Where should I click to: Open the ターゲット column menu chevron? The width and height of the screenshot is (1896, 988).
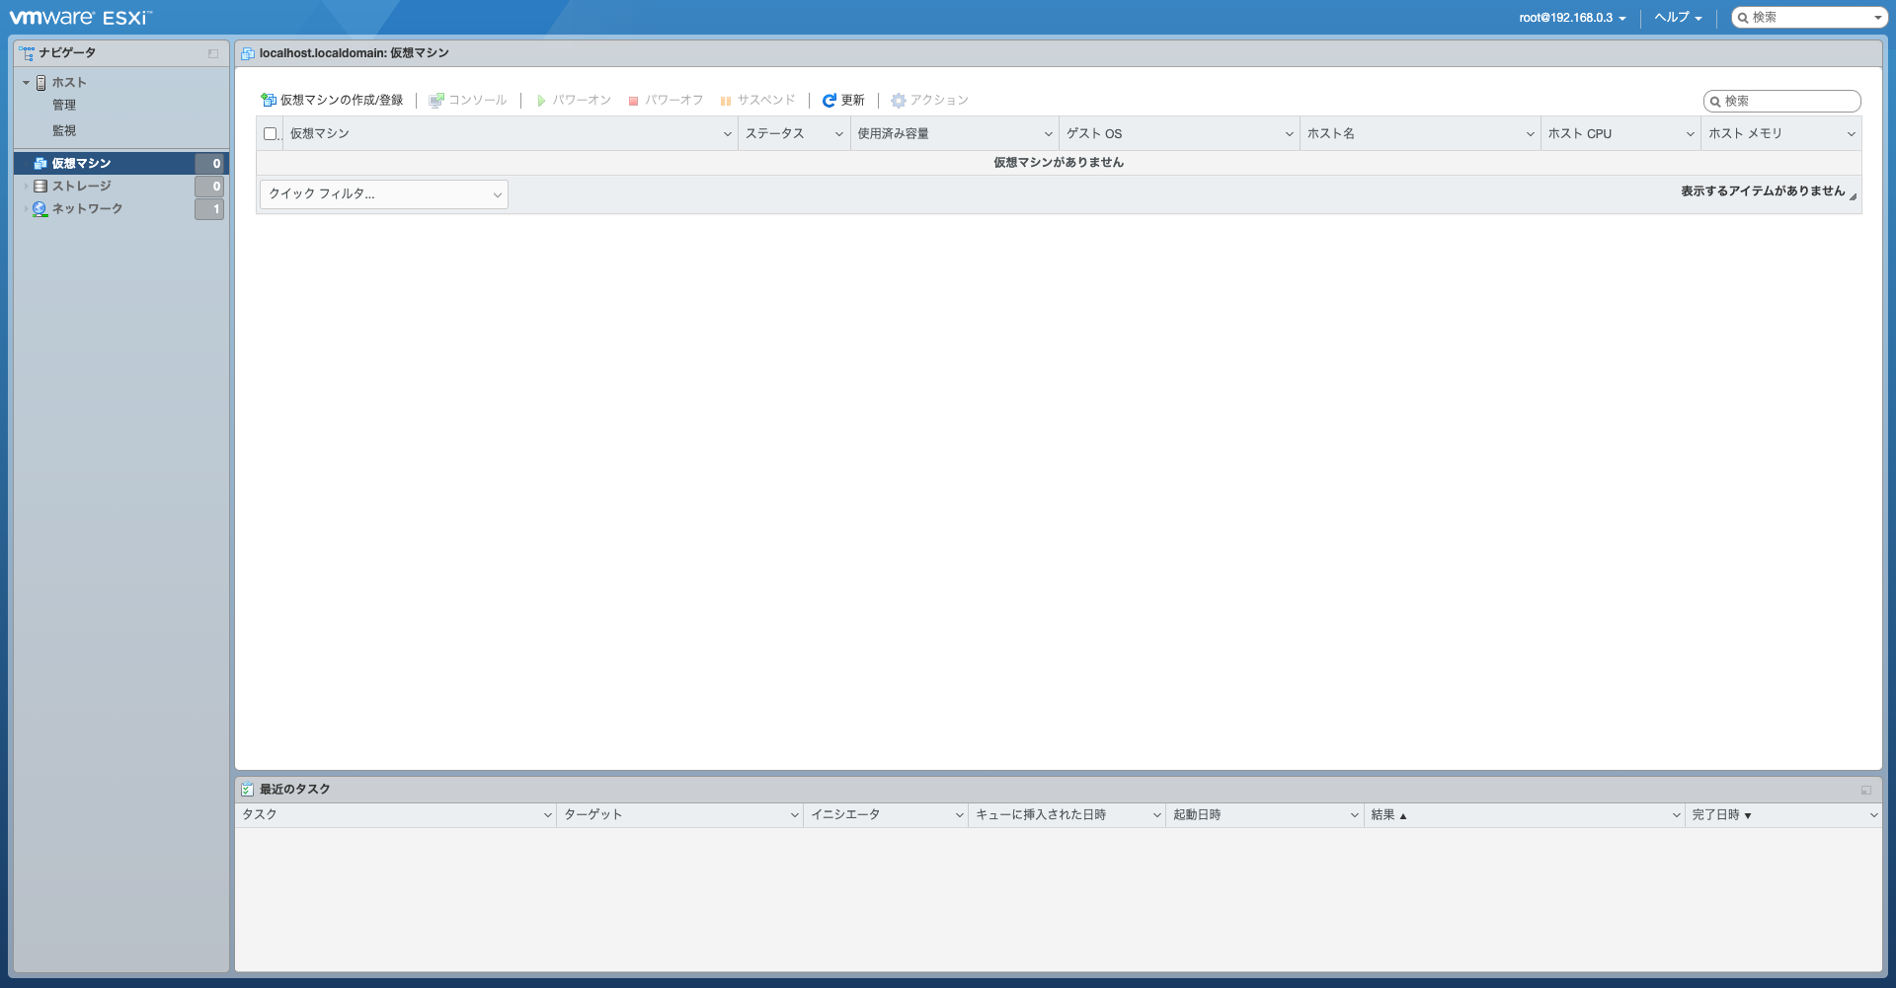tap(795, 815)
